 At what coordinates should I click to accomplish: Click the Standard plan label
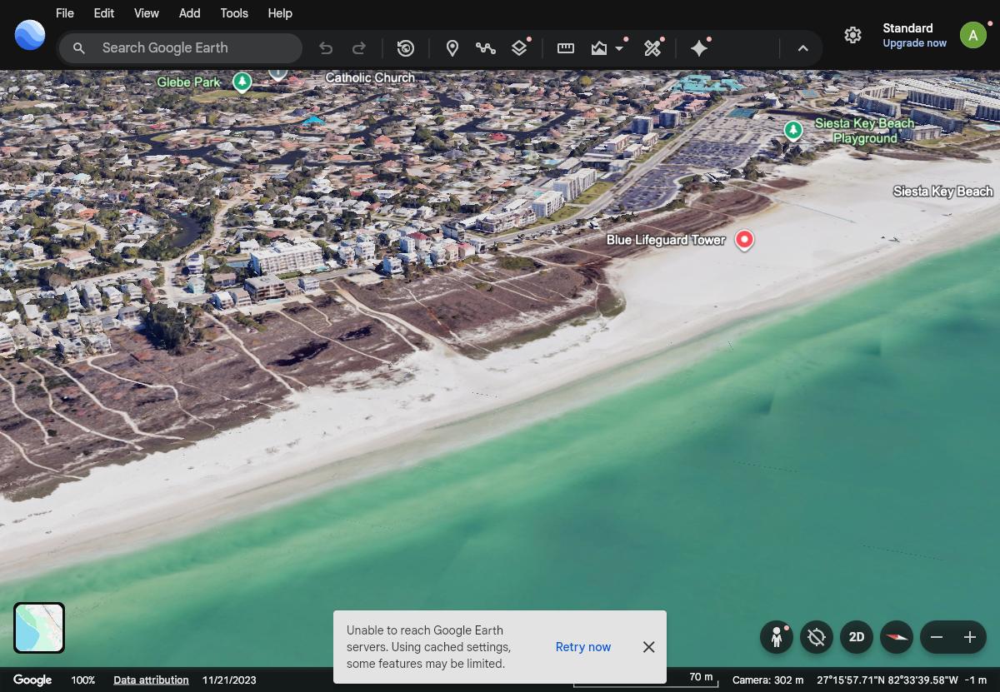pos(907,28)
